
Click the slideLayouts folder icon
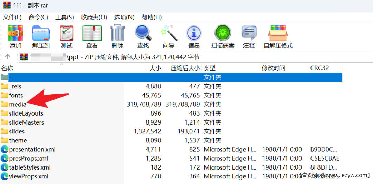coord(4,113)
